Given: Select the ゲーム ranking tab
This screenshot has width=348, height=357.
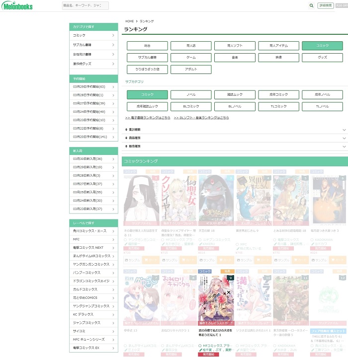Looking at the screenshot, I should 191,58.
